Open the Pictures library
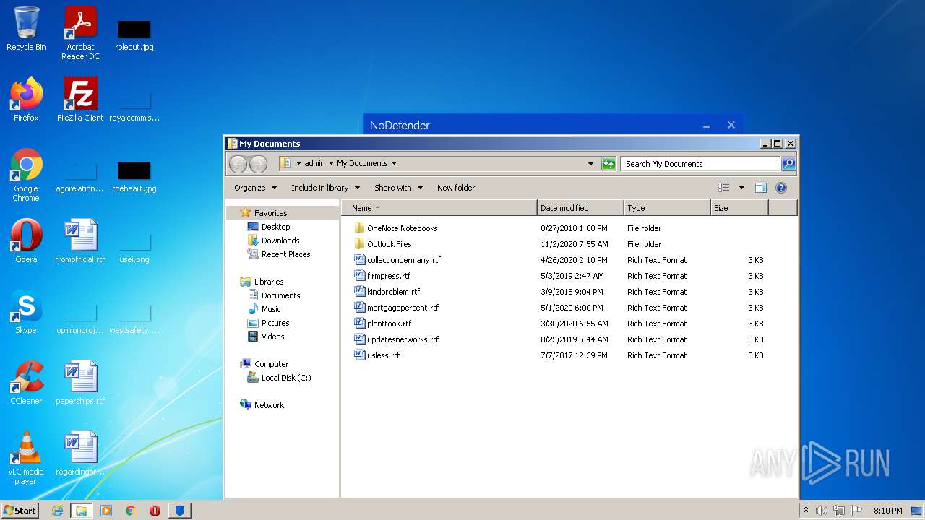The image size is (925, 520). click(275, 323)
